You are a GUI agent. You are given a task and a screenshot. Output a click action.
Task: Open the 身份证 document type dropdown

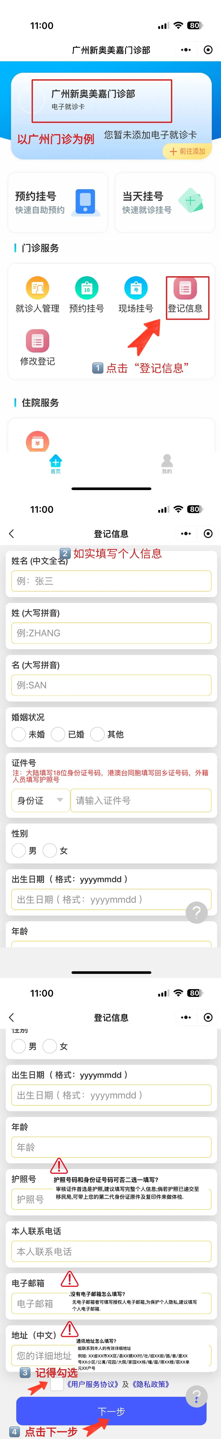(39, 801)
